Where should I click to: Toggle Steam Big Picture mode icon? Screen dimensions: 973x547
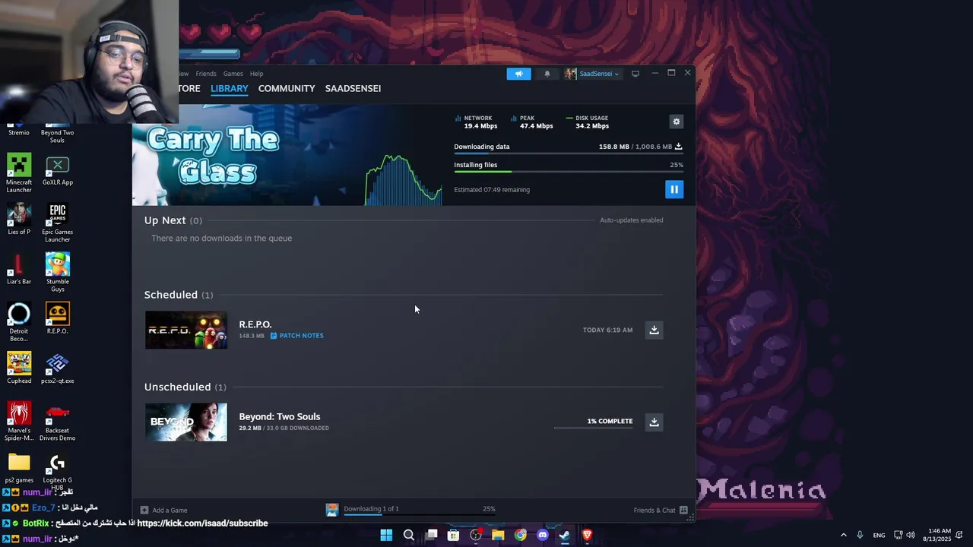(x=635, y=74)
